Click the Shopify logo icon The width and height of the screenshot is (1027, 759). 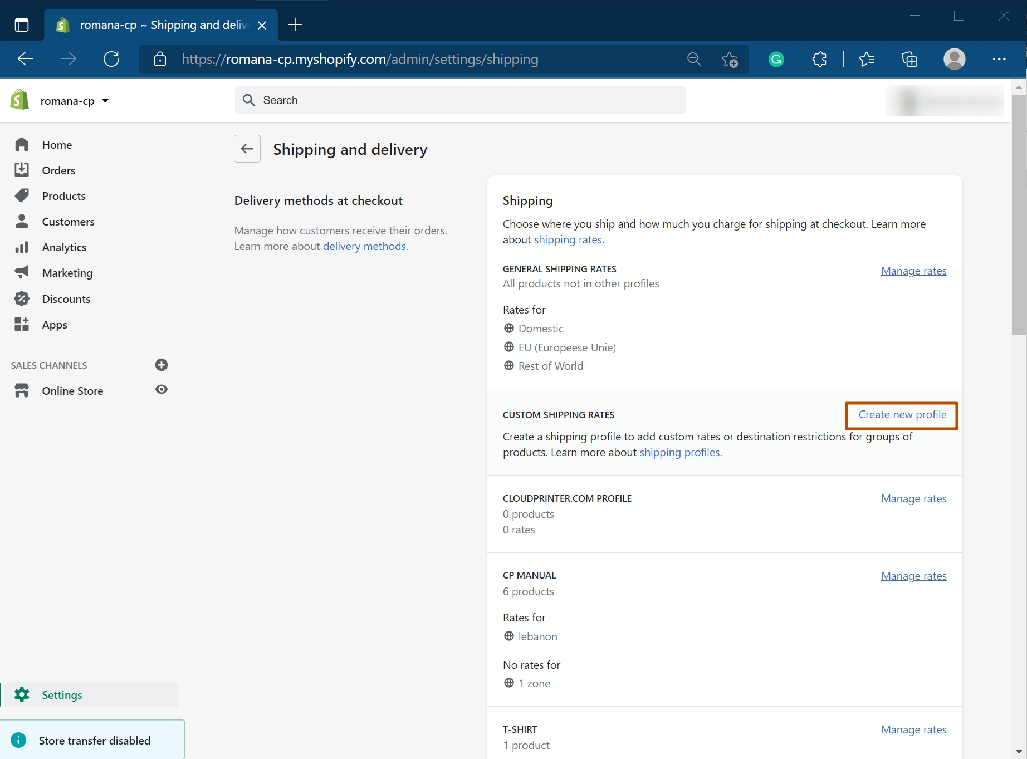[x=19, y=100]
